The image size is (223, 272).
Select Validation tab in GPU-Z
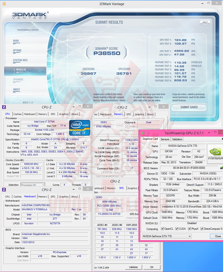[x=177, y=139]
